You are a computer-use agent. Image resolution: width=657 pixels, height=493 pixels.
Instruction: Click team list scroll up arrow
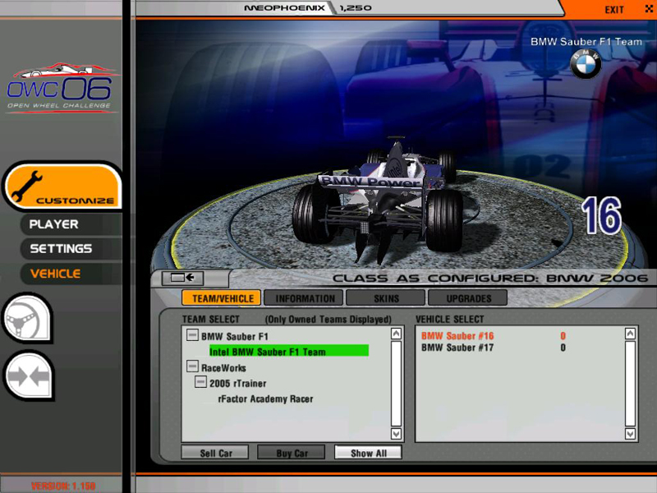click(x=396, y=334)
